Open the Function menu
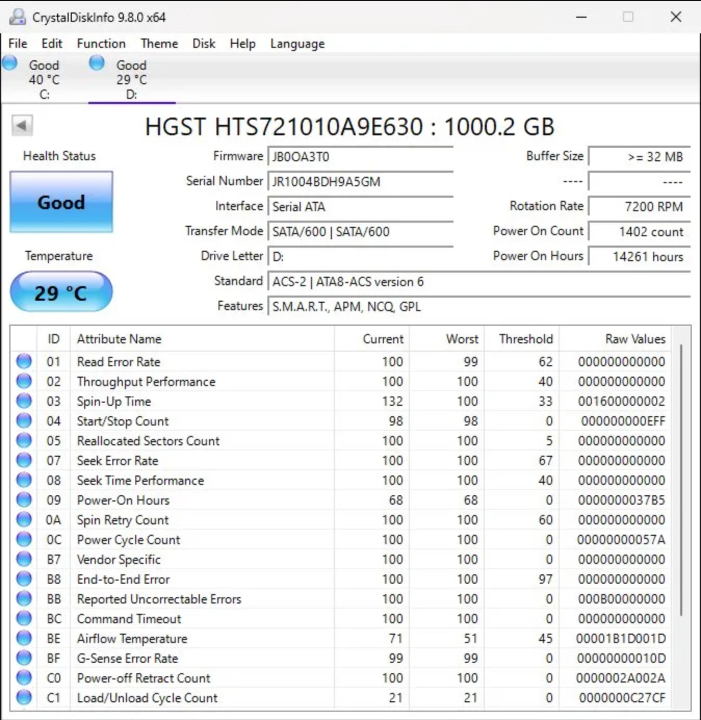 point(101,44)
